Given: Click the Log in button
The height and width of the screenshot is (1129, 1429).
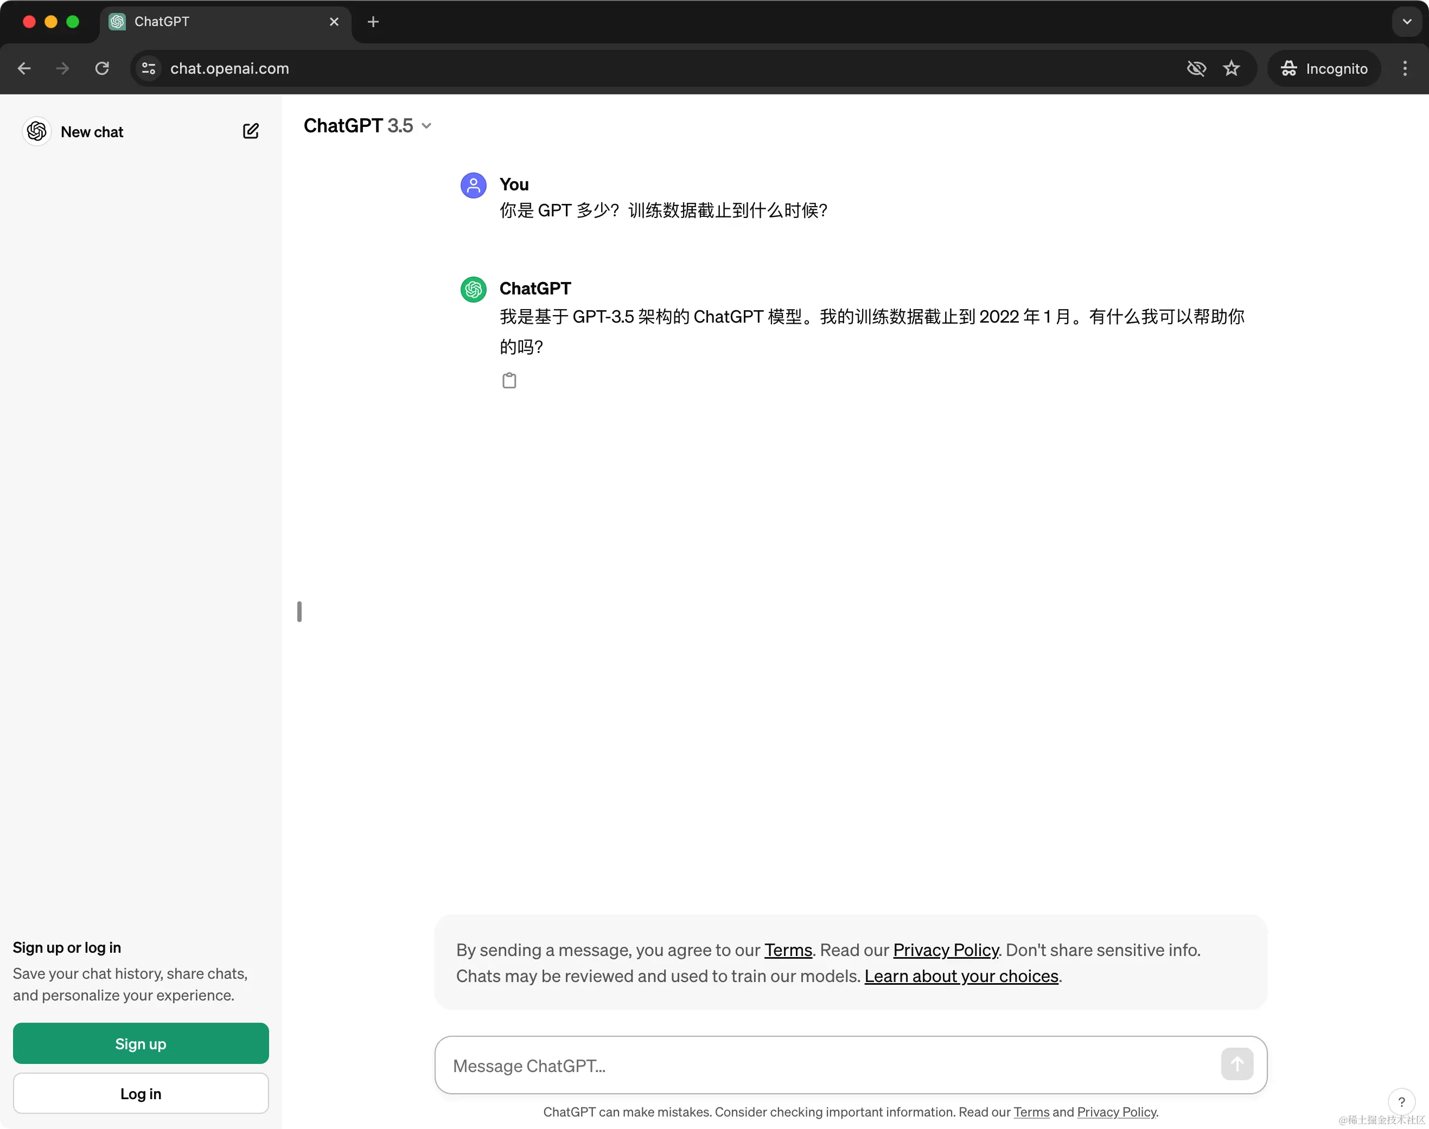Looking at the screenshot, I should coord(141,1093).
